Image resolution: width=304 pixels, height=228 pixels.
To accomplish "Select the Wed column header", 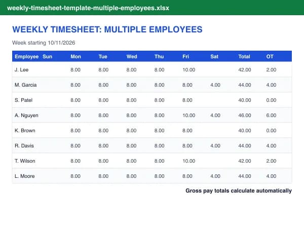I will pos(132,56).
